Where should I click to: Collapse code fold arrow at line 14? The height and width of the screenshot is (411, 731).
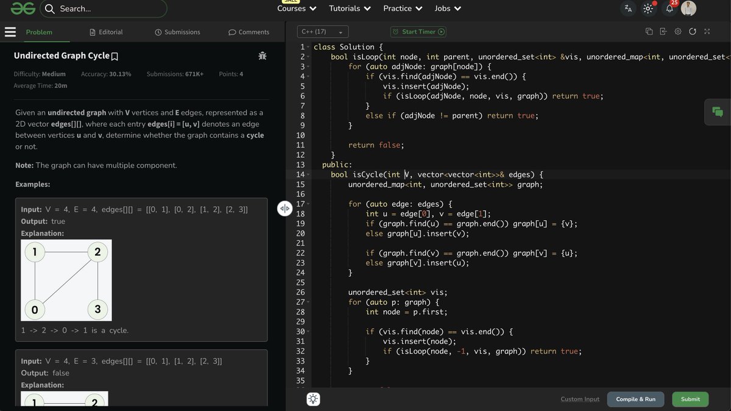point(308,174)
